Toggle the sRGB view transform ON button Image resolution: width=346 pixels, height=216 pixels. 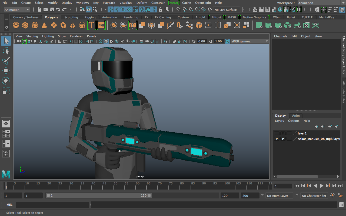(x=227, y=41)
